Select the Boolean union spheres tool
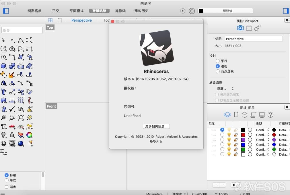 click(x=12, y=66)
